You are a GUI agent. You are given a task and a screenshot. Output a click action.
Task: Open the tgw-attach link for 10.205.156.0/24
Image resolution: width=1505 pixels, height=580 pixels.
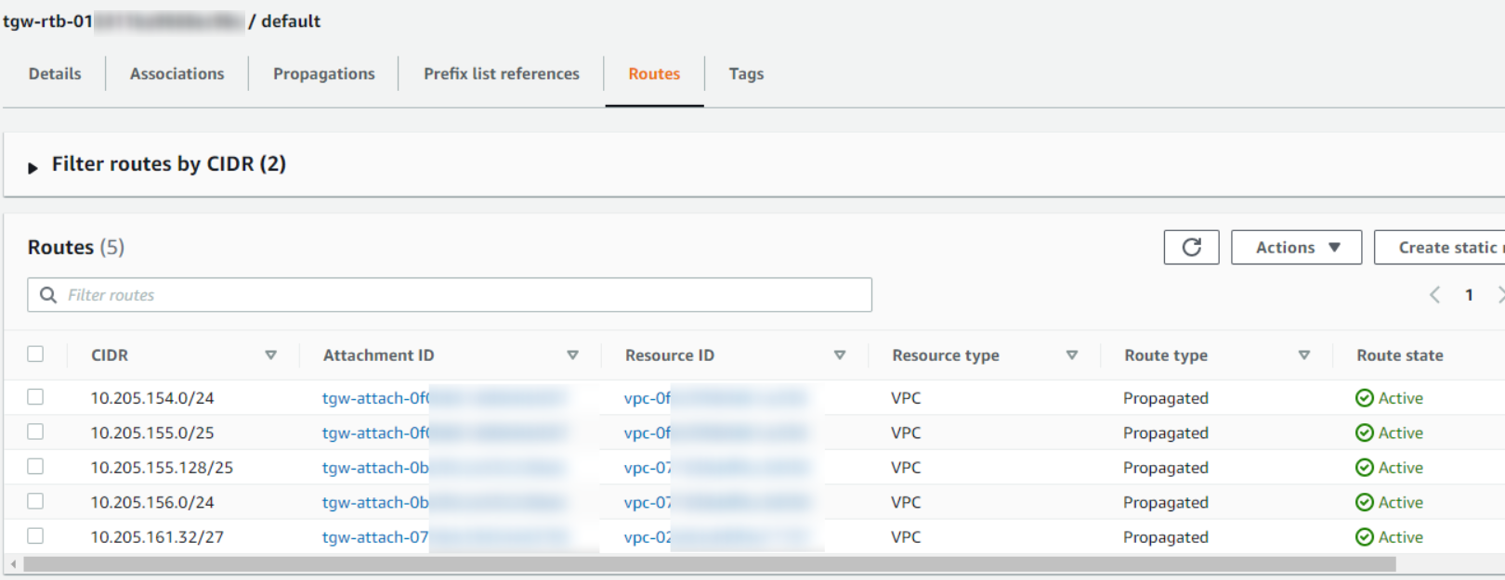[x=375, y=503]
